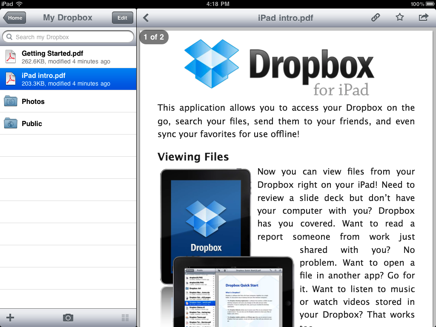The image size is (436, 327).
Task: Click the Getting Started.pdf file icon
Action: pyautogui.click(x=11, y=57)
